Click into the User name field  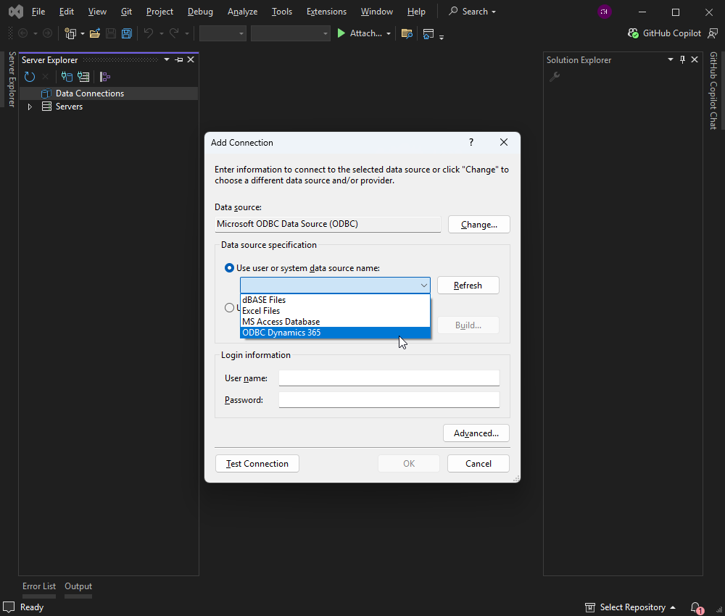coord(389,378)
